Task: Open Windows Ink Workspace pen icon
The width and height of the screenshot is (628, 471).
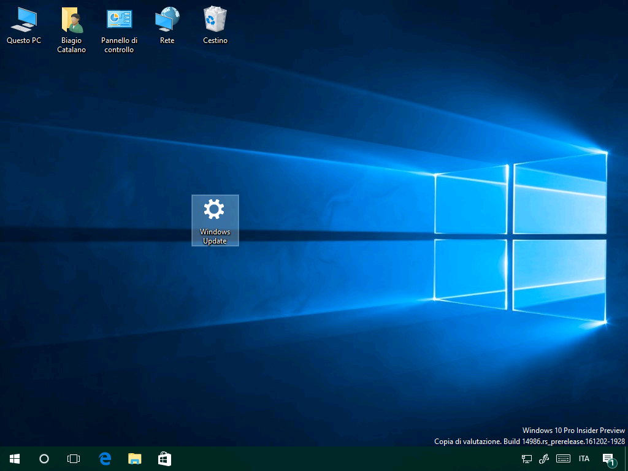Action: point(544,459)
